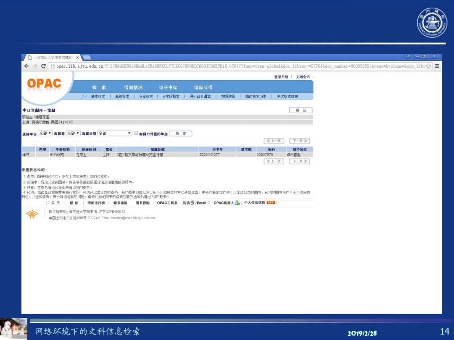454x340 pixels.
Task: Click the 索书号 column header
Action: pyautogui.click(x=217, y=149)
